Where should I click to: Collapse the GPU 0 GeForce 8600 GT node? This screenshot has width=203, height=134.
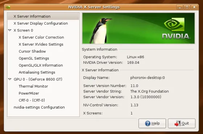pyautogui.click(x=10, y=79)
